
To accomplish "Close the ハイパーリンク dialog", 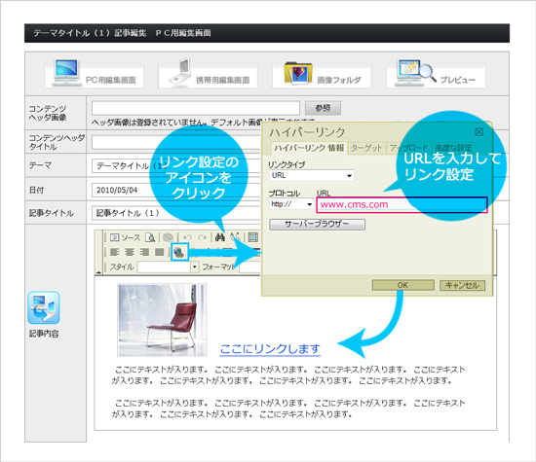I will (479, 132).
